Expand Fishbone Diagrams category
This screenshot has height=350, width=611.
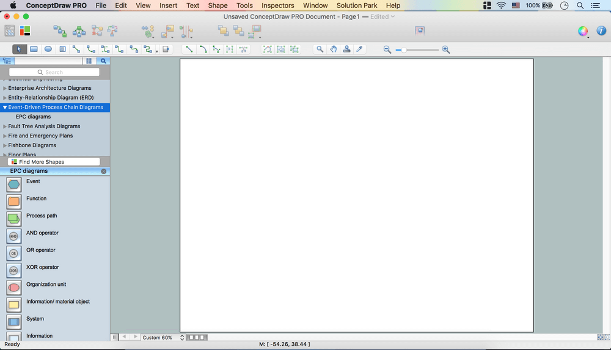click(5, 145)
